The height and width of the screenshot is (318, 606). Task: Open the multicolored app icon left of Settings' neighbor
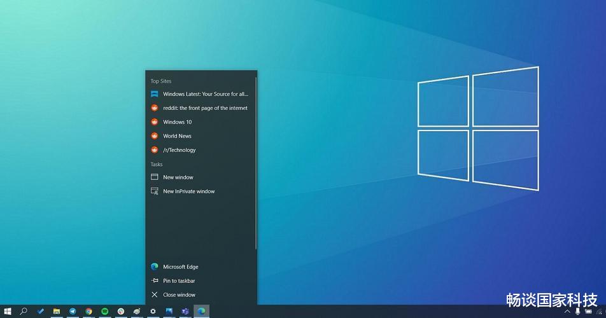(x=121, y=311)
